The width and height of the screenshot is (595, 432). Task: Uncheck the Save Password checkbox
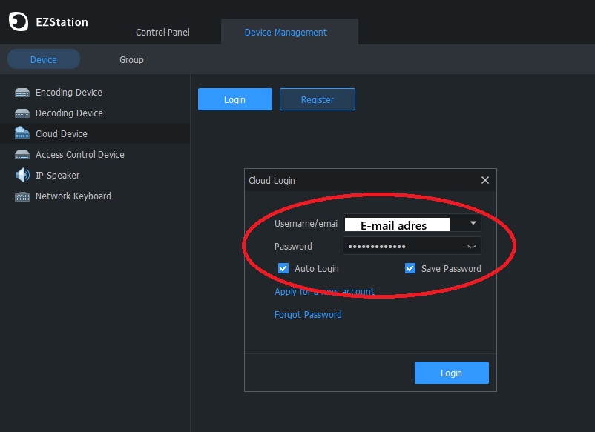[410, 269]
